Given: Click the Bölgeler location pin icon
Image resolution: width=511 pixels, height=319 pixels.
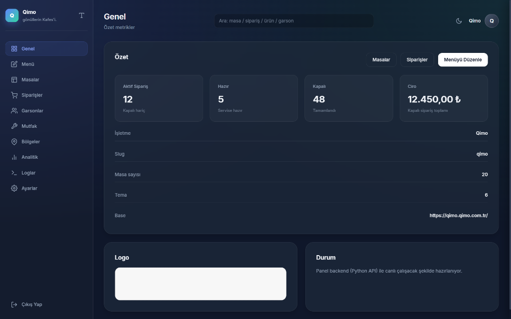Looking at the screenshot, I should (x=14, y=142).
